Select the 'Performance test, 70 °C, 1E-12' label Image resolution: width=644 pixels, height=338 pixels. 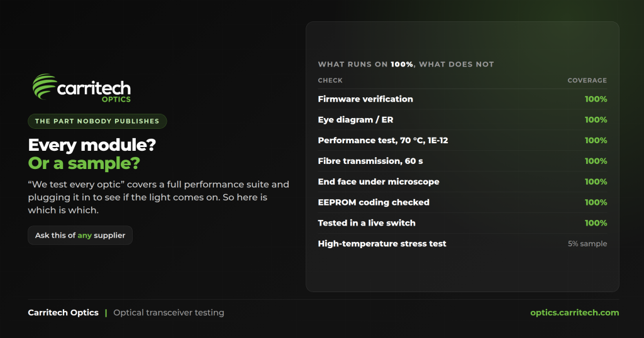click(x=383, y=140)
